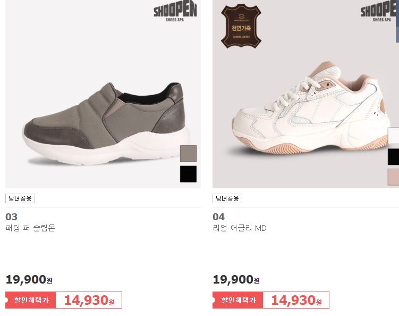This screenshot has width=399, height=316.
Task: Click the 남녀공용 tag under slip-on
Action: (20, 198)
